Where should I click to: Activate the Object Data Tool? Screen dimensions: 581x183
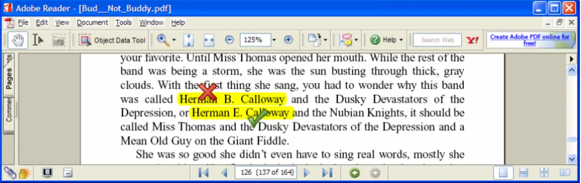[113, 40]
